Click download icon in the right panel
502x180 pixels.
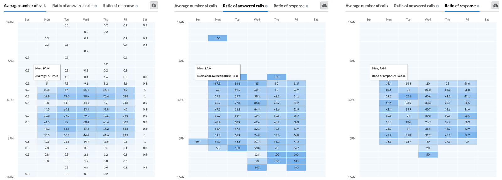pyautogui.click(x=495, y=6)
